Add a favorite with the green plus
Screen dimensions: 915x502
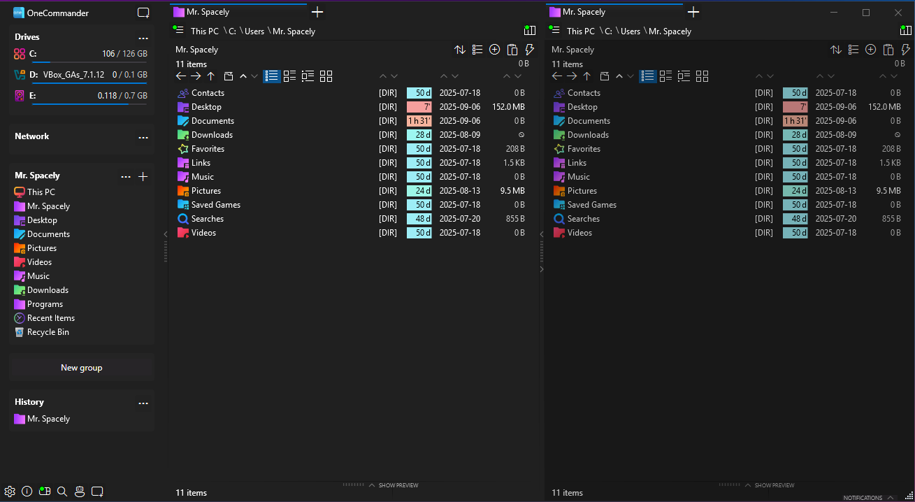tap(143, 177)
